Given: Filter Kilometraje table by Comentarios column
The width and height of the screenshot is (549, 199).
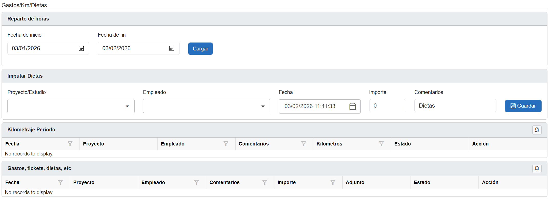Looking at the screenshot, I should (x=304, y=144).
